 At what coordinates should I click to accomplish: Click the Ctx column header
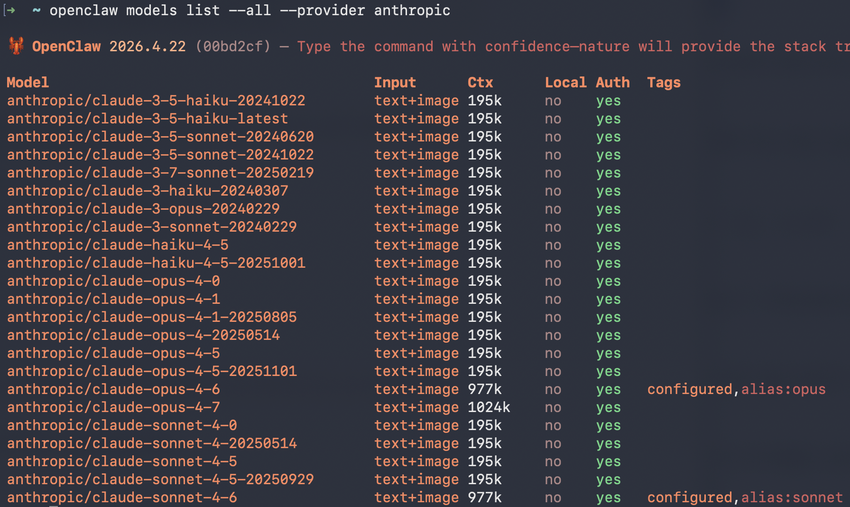point(480,83)
